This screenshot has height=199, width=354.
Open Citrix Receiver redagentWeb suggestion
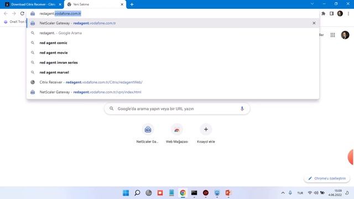point(173,82)
